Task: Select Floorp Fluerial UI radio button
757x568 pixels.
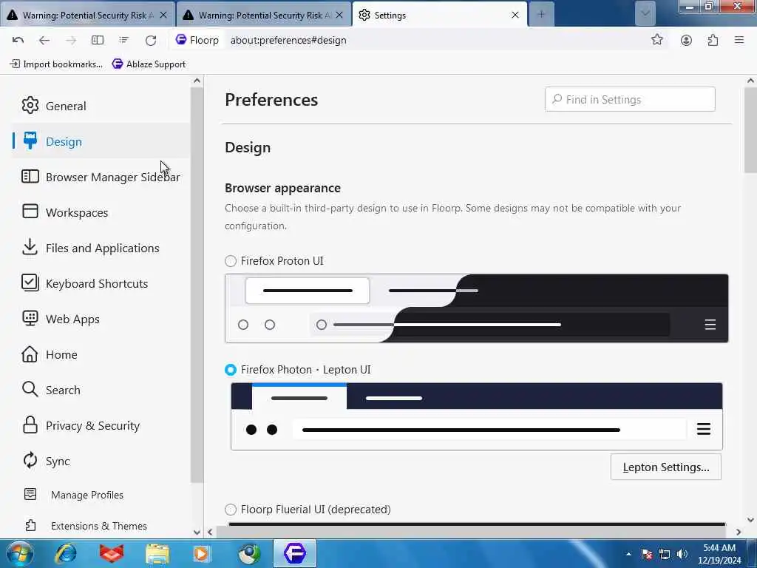Action: 231,510
